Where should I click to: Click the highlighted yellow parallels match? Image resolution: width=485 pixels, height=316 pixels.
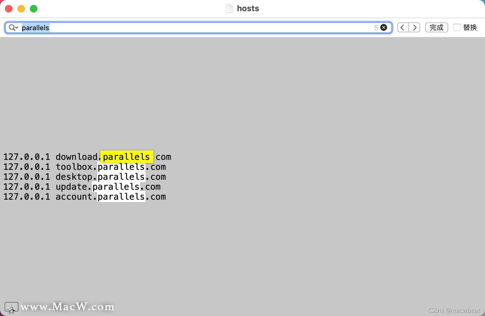[x=127, y=157]
